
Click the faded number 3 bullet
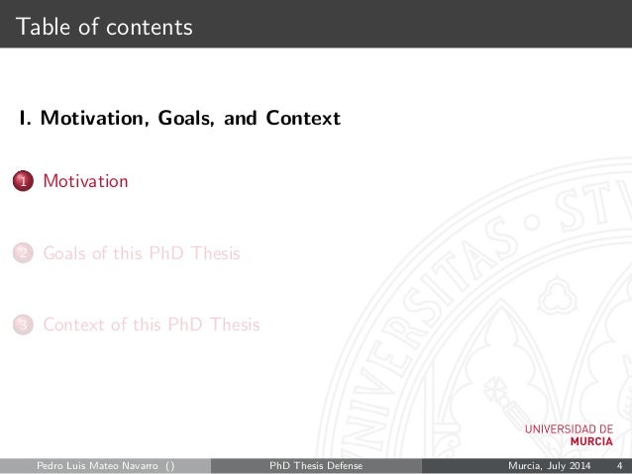click(x=23, y=325)
